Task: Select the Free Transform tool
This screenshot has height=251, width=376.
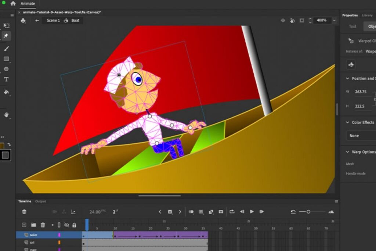Action: coord(7,25)
